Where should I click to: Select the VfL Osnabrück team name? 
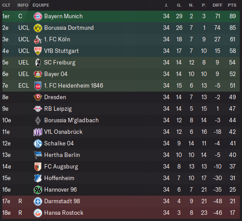tap(63, 132)
